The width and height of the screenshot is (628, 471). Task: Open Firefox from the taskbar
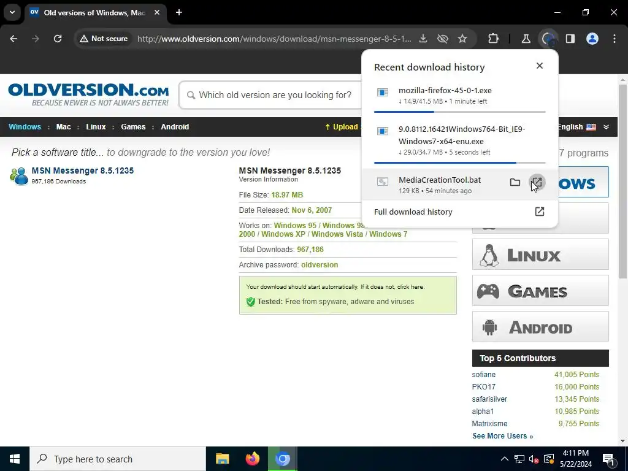pos(252,459)
